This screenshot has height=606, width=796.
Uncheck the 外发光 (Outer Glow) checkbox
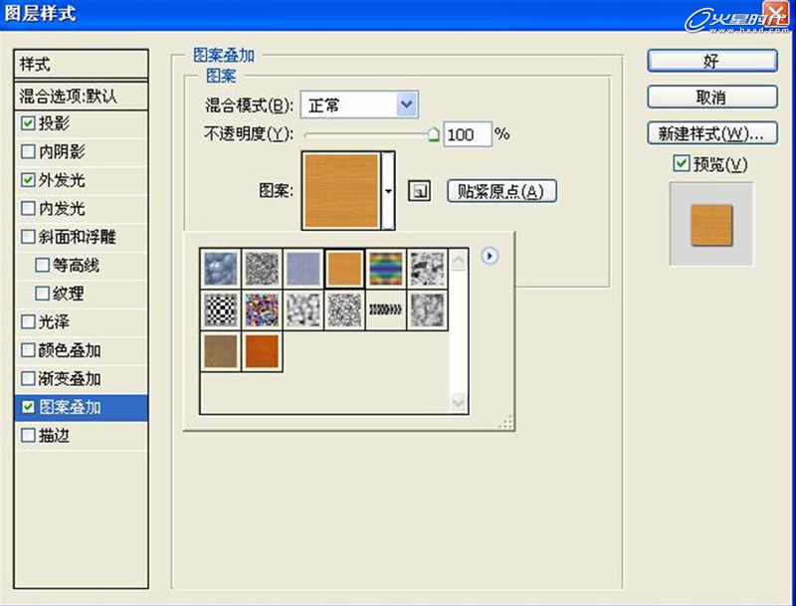point(28,180)
